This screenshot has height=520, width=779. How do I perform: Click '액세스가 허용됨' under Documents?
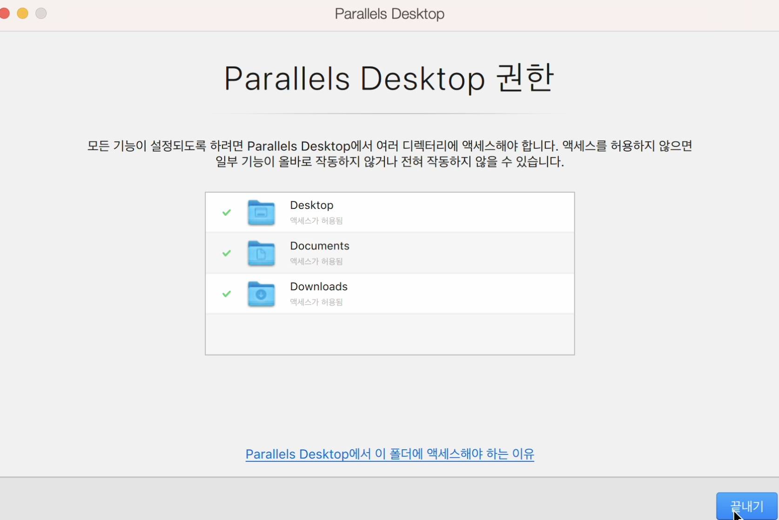[x=316, y=261]
